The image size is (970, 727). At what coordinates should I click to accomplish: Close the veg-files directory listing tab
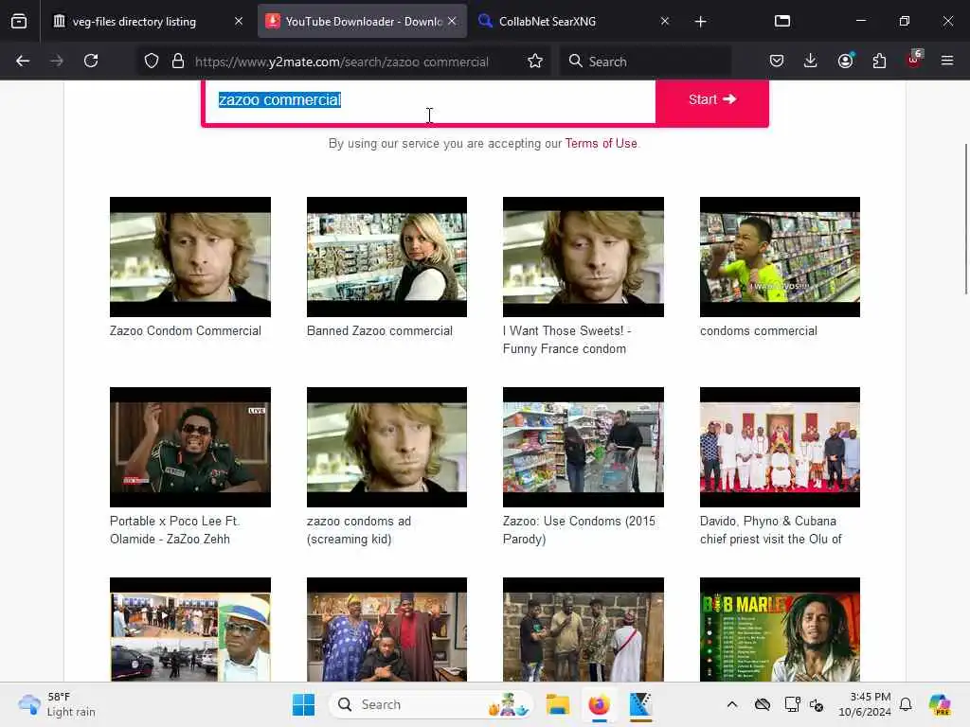239,21
